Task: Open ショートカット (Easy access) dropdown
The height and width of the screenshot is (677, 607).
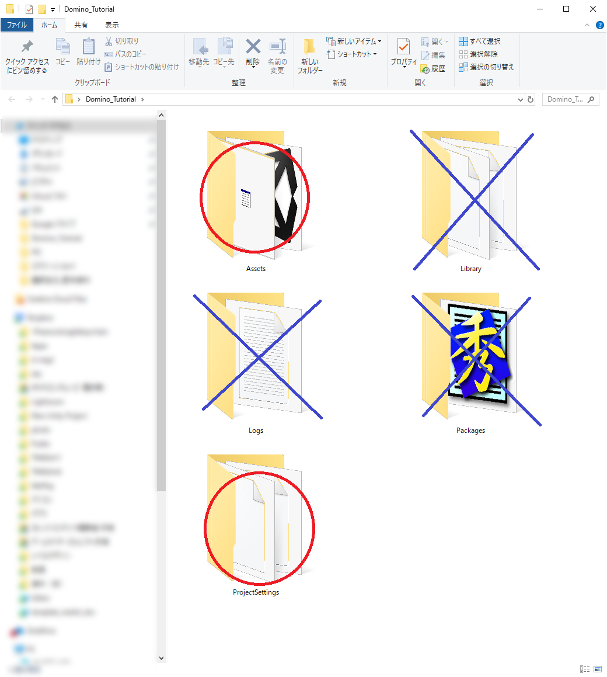Action: 351,54
